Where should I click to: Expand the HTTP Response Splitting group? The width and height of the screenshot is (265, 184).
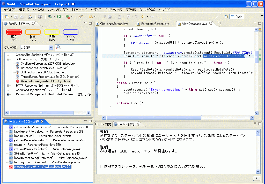(8, 86)
